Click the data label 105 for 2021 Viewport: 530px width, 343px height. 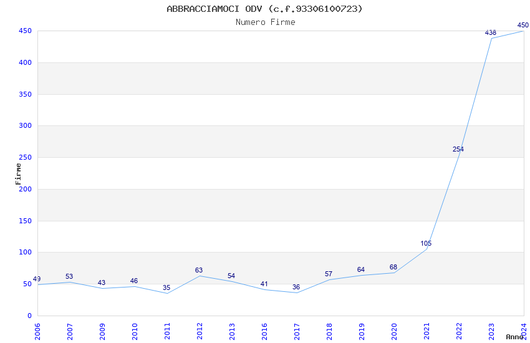tap(426, 244)
